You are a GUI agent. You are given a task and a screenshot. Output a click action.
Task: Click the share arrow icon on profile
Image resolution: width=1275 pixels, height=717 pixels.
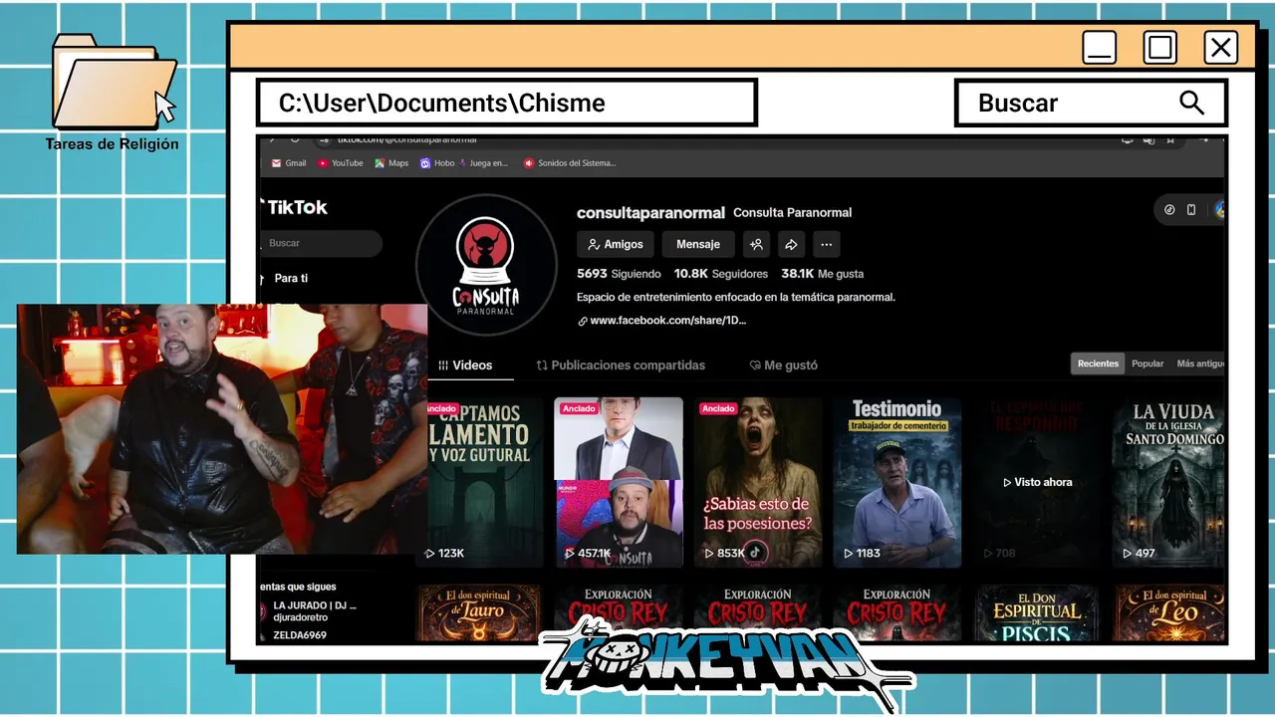point(791,244)
